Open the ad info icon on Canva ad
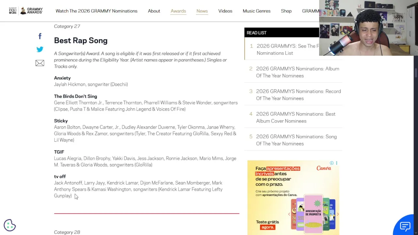 coord(331,163)
